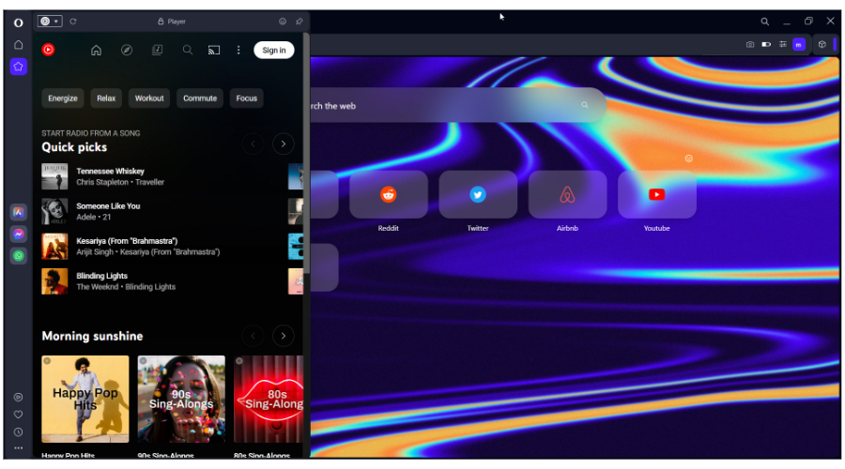The image size is (845, 469).
Task: Select the Focus mood chip
Action: 247,98
